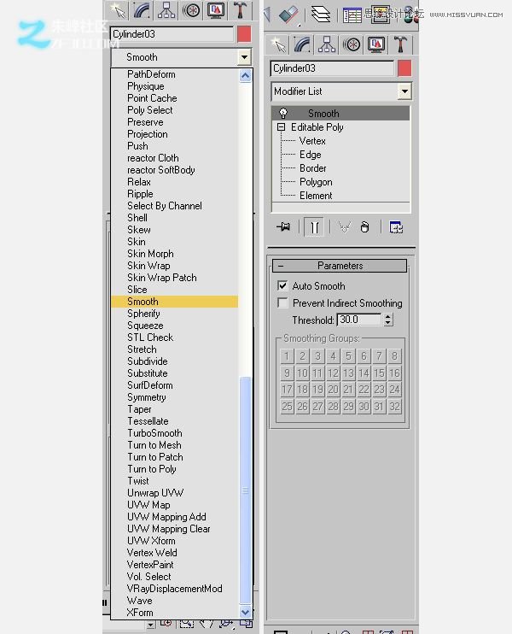Click the scroll up arrow of modifier list

[245, 76]
